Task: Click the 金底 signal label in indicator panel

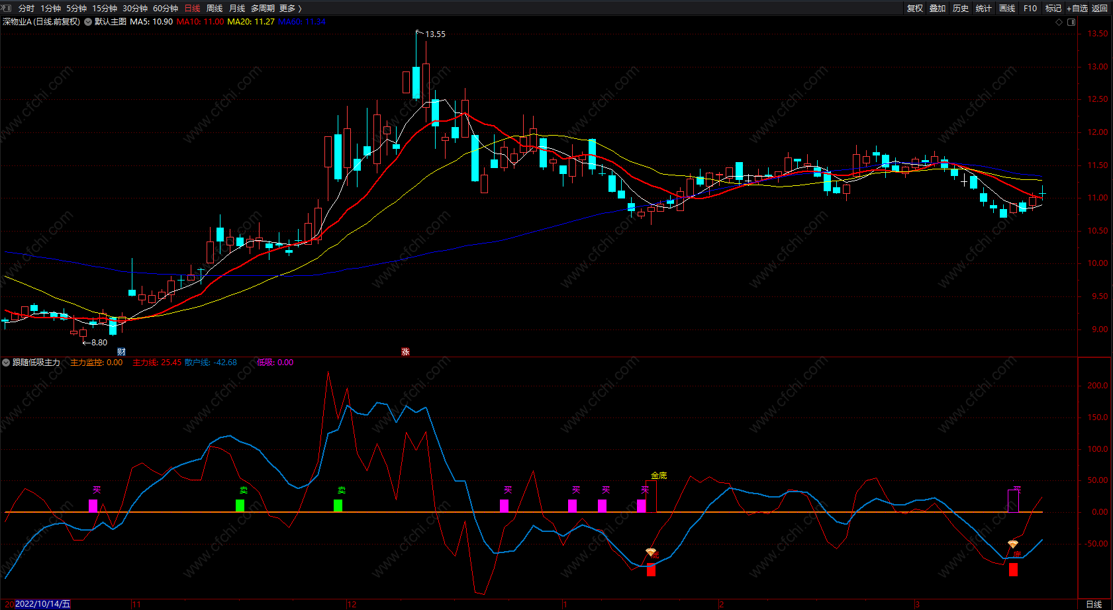Action: click(659, 476)
